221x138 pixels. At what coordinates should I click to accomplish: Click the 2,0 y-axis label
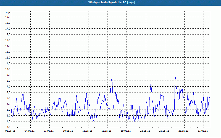[8, 115]
